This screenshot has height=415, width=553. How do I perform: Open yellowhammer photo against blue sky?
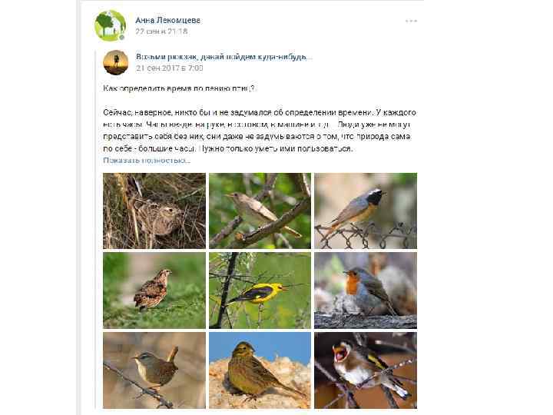coord(260,370)
